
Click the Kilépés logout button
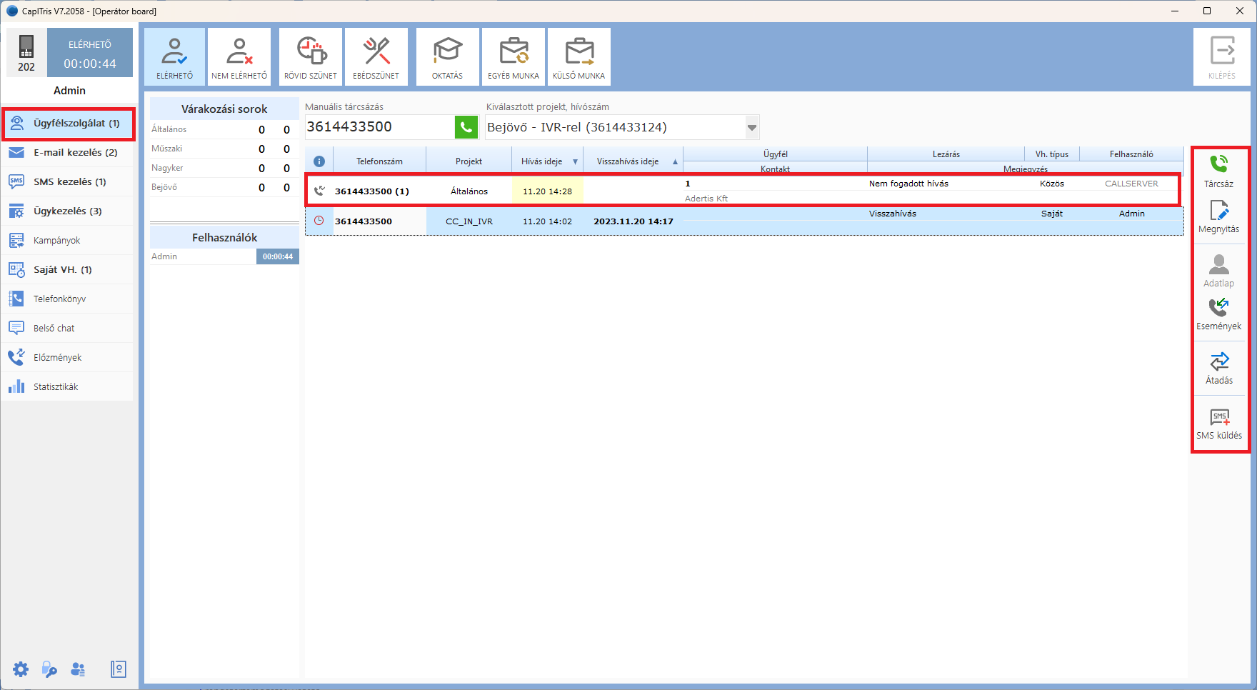pos(1221,57)
